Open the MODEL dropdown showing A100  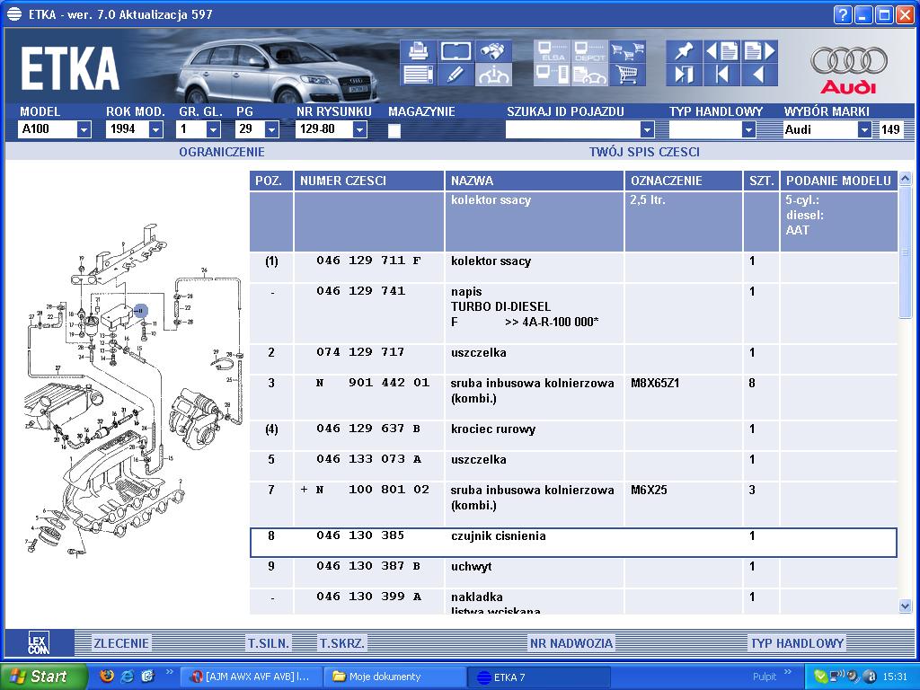pyautogui.click(x=84, y=129)
